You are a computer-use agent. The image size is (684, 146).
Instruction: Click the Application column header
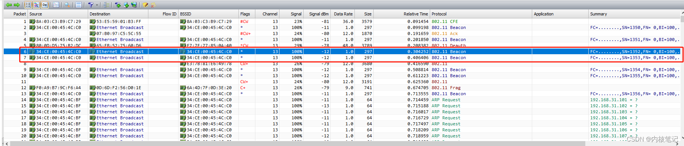click(x=560, y=14)
